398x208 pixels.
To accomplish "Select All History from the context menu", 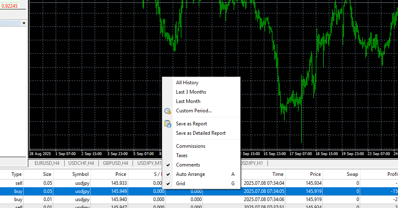I will point(187,83).
